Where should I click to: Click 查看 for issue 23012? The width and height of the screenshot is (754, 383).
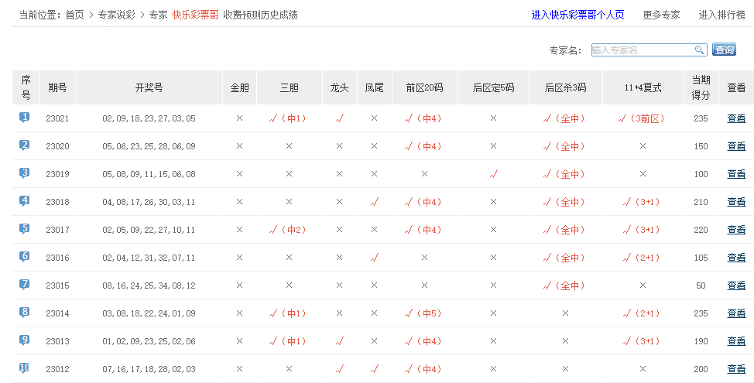736,369
